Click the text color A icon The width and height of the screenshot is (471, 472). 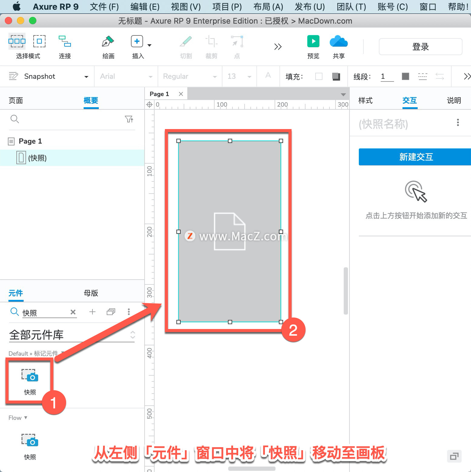tap(268, 75)
